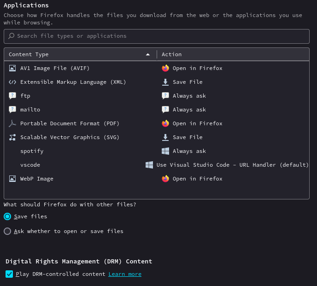Click the search magnifier icon

12,36
